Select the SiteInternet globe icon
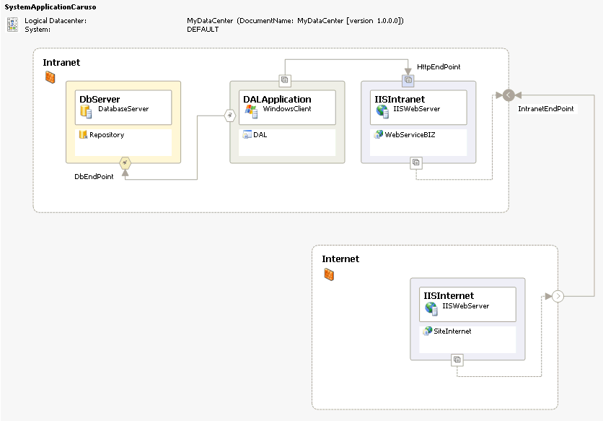Viewport: 603px width, 421px height. 428,331
